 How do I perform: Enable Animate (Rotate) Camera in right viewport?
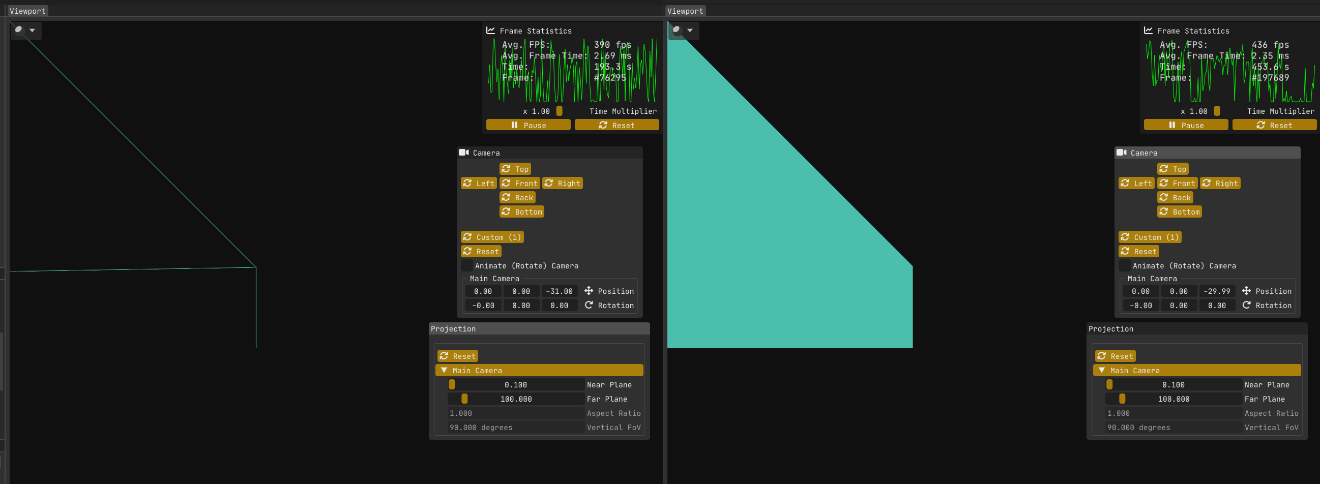pyautogui.click(x=1124, y=266)
